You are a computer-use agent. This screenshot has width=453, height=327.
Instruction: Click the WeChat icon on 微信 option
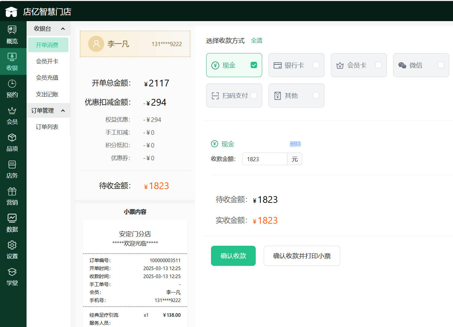click(x=402, y=65)
